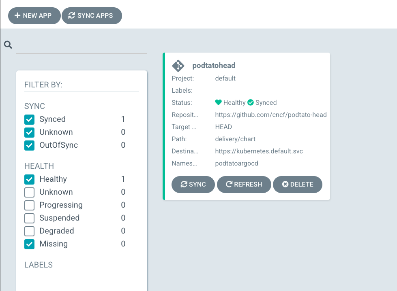Click the sync arrows icon on Sync Apps

click(x=72, y=15)
